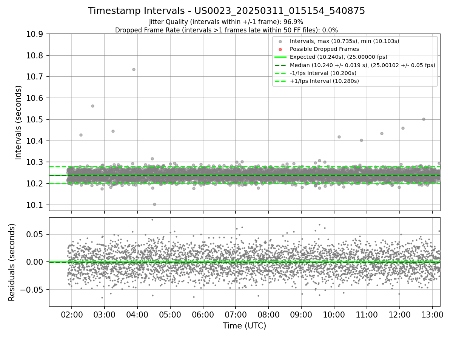The width and height of the screenshot is (453, 339).
Task: Click the Intervals (seconds) axis label
Action: 18,122
